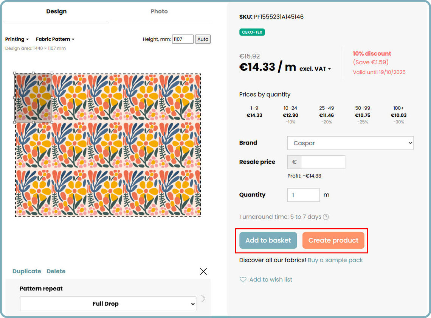Viewport: 431px width, 318px height.
Task: Open the Brand selector showing Caspar
Action: [350, 143]
